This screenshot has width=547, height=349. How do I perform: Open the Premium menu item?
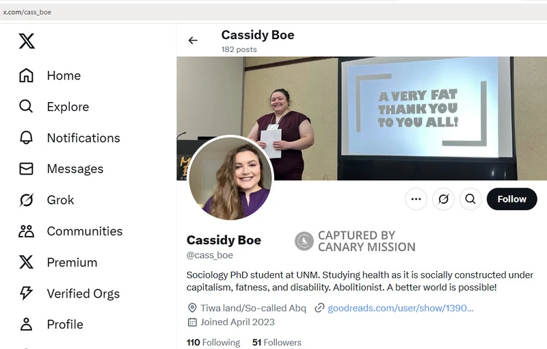(x=72, y=262)
